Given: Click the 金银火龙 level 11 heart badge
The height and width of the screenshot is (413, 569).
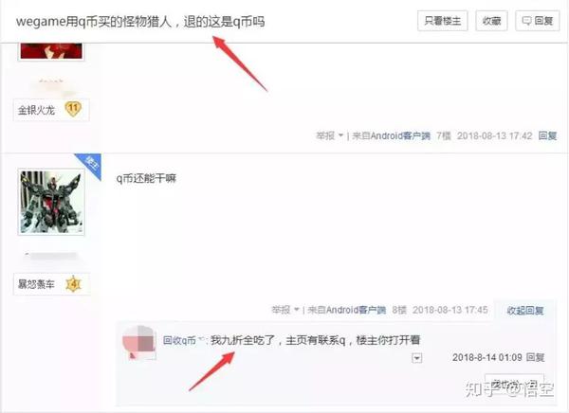Looking at the screenshot, I should 73,109.
